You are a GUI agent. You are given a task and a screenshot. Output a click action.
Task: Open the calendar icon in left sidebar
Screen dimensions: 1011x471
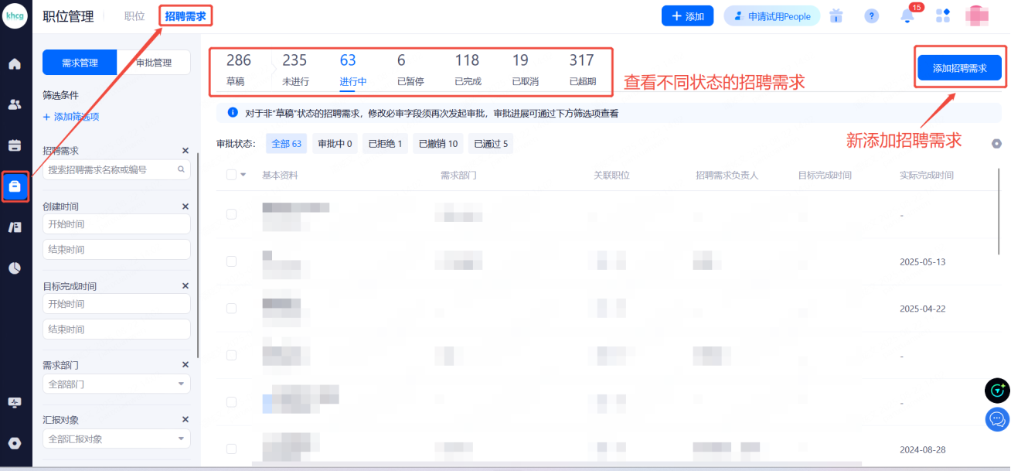(x=15, y=145)
